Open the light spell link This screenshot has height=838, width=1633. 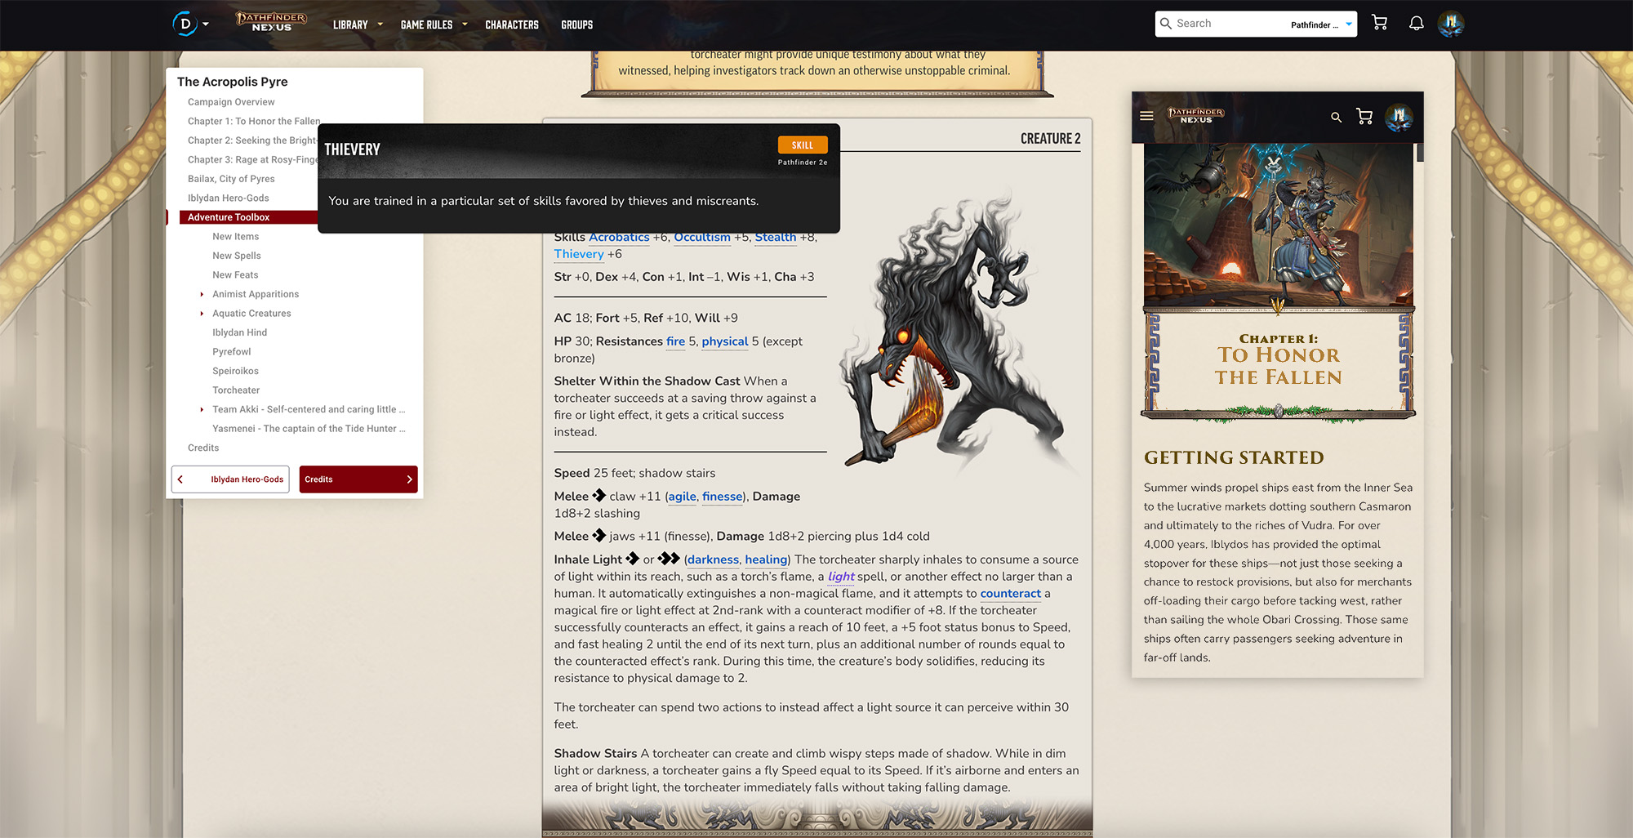point(841,577)
